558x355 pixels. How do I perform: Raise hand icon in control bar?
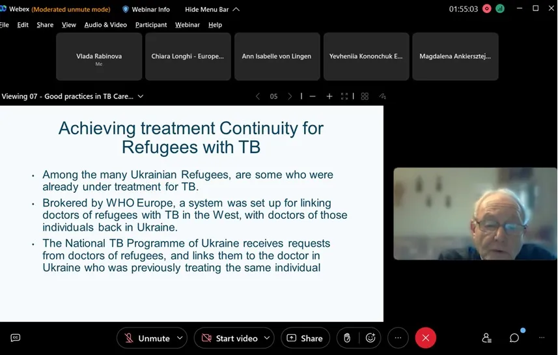pos(347,338)
